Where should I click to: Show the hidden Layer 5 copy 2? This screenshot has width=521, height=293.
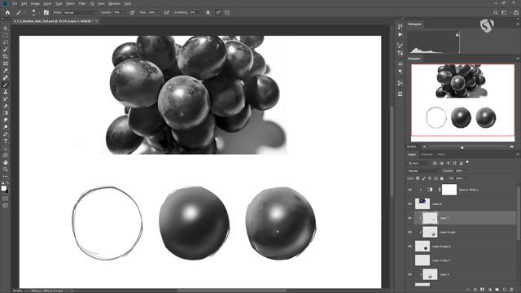pos(409,260)
